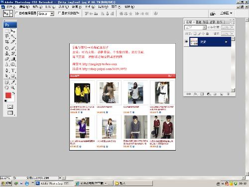Select the Hand tool
The width and height of the screenshot is (249, 187).
click(x=7, y=87)
